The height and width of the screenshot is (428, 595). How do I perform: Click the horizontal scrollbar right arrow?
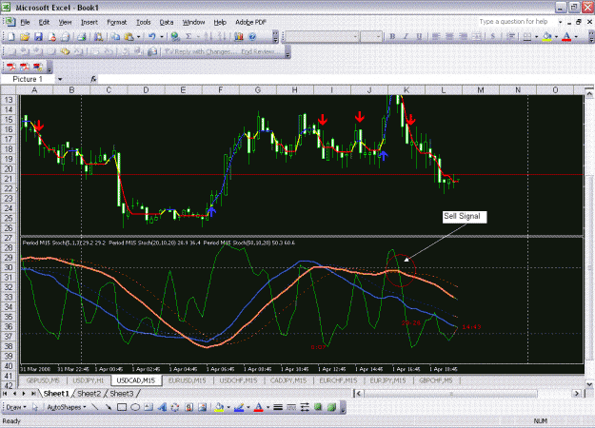pyautogui.click(x=577, y=394)
